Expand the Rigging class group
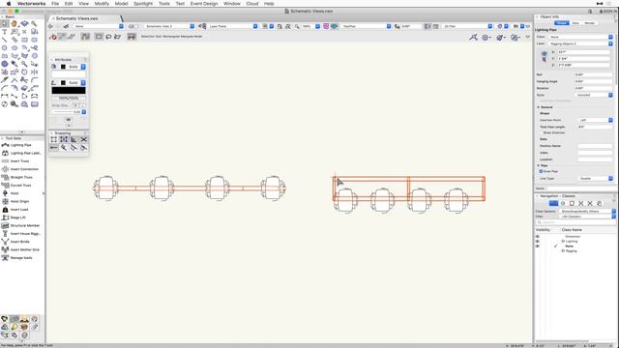 563,251
